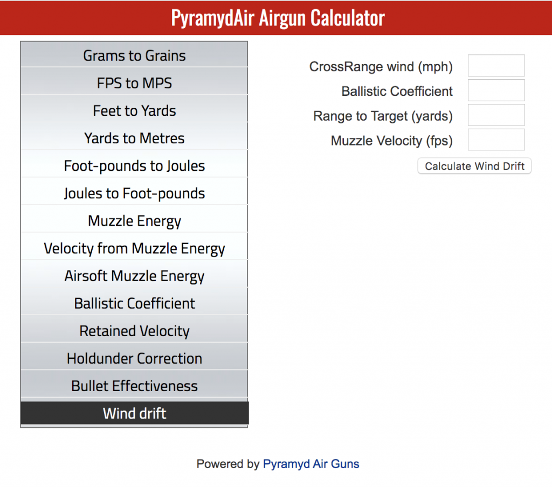Click the CrossRange wind (mph) label
The image size is (552, 487).
381,66
